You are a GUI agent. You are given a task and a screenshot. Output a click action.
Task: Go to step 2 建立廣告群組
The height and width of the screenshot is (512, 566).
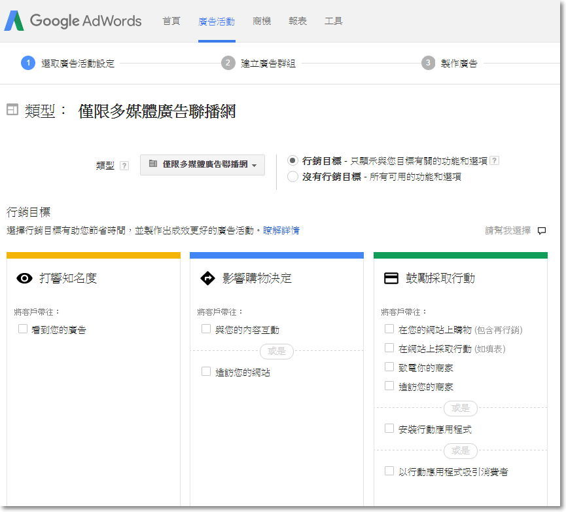[x=258, y=64]
